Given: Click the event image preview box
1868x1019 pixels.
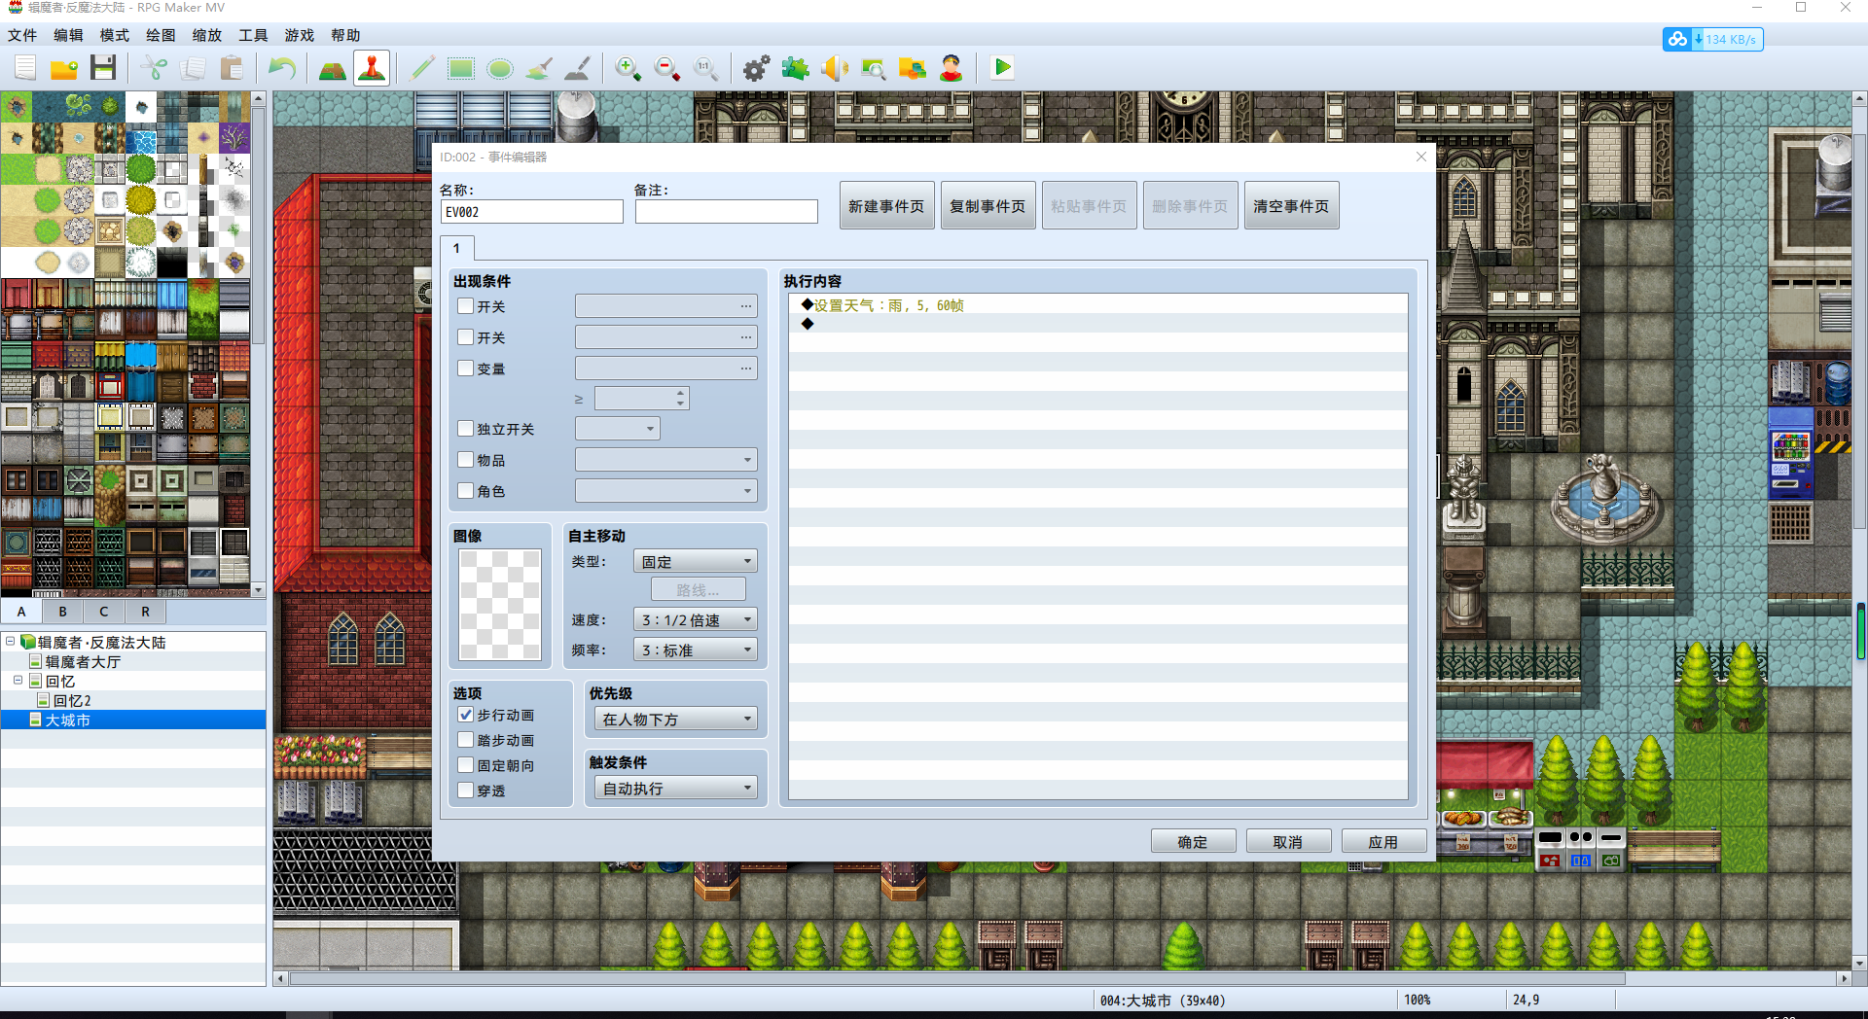Looking at the screenshot, I should 500,605.
